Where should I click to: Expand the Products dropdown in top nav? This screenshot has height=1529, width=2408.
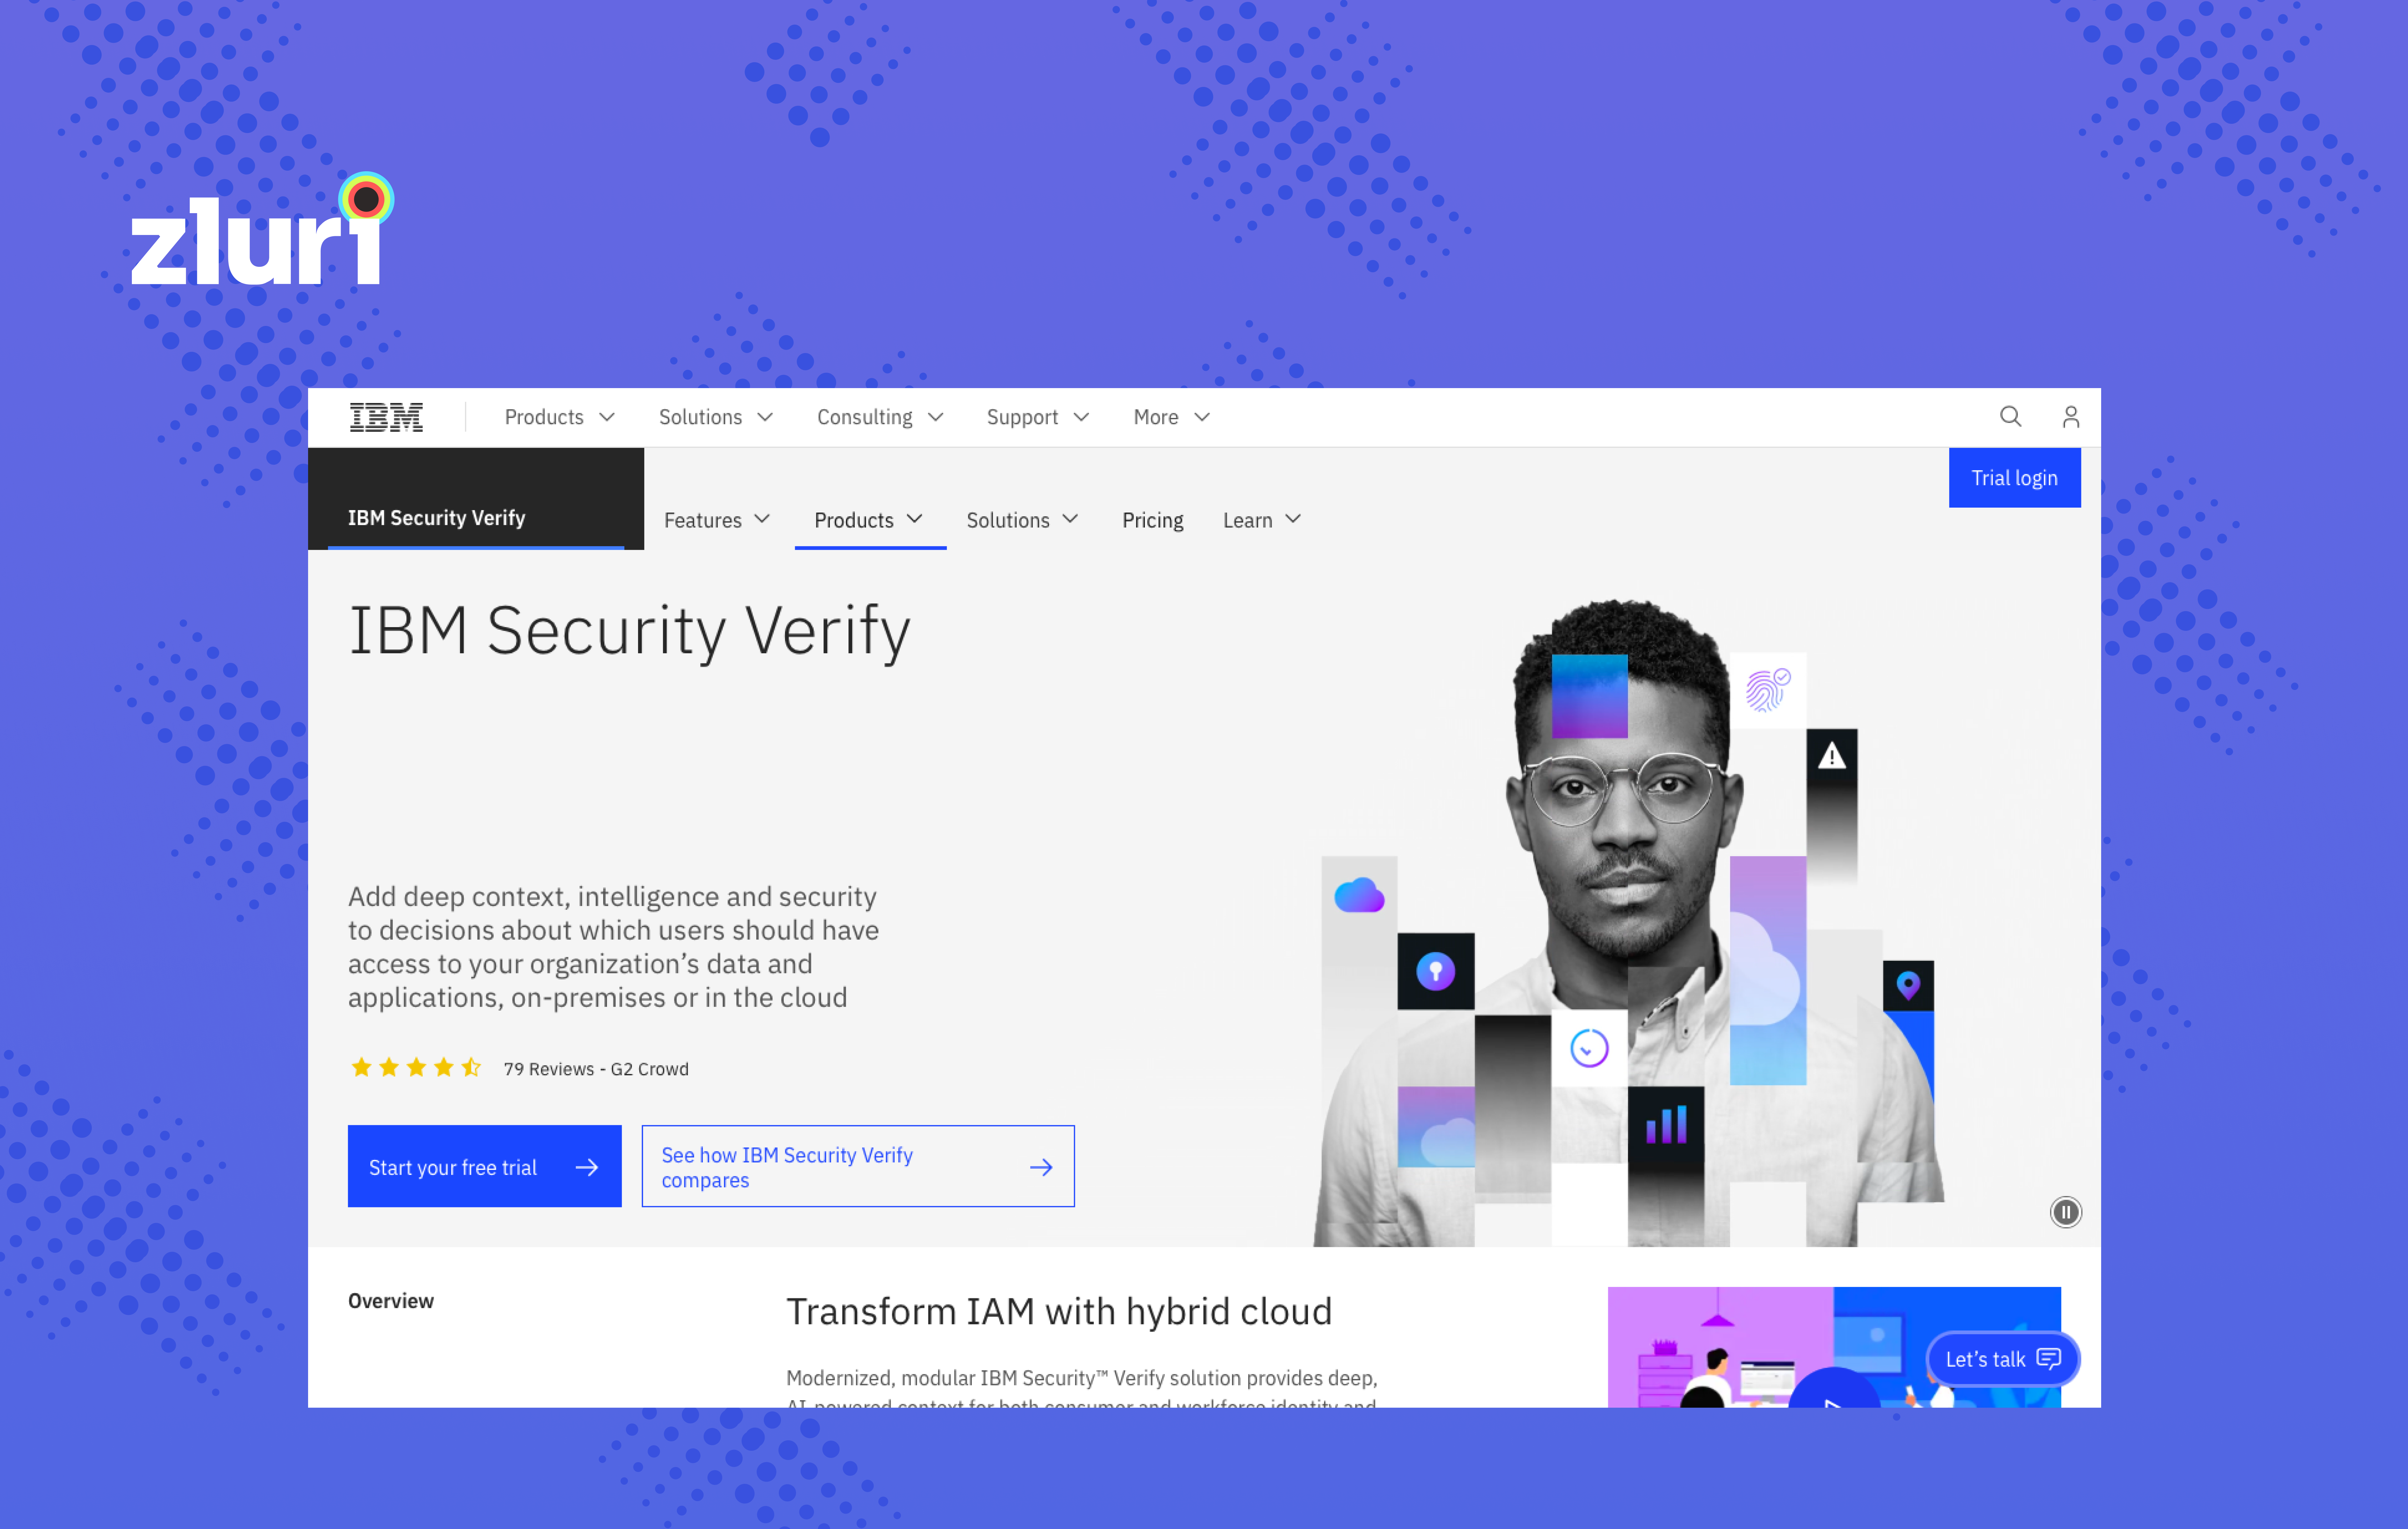[558, 416]
